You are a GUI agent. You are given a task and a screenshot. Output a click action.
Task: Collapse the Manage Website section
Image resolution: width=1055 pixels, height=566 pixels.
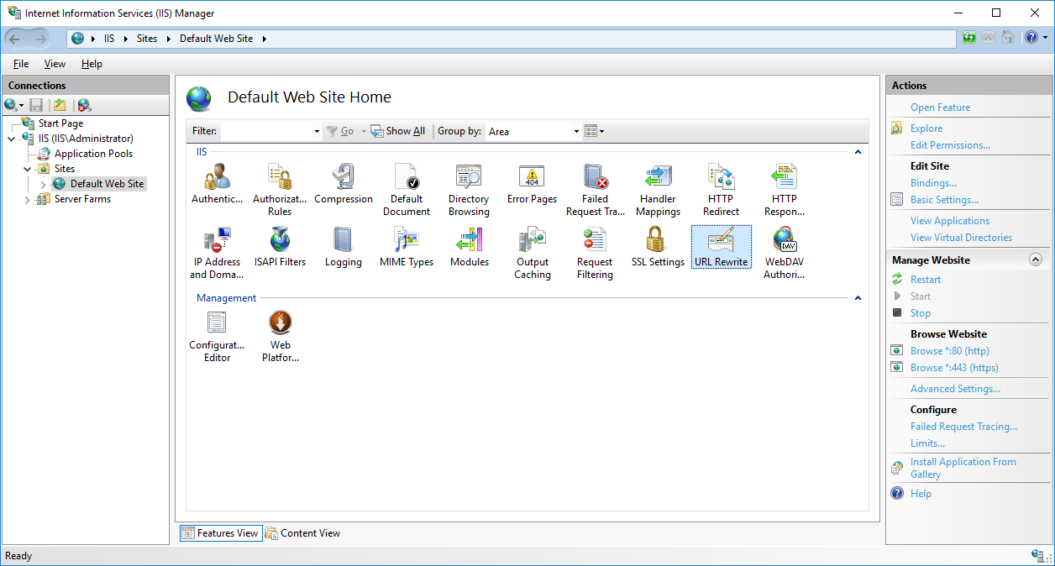click(x=1035, y=260)
